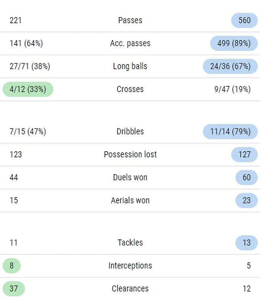Click the Passes stat label

click(130, 20)
